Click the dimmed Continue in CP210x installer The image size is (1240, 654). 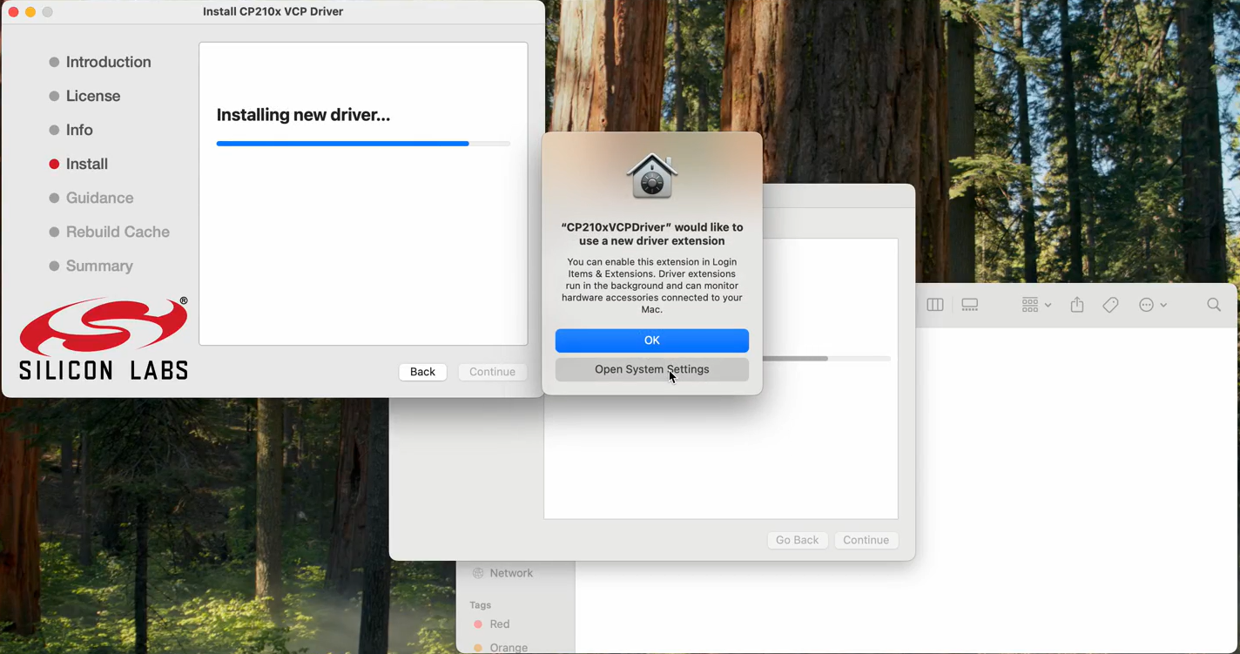click(x=492, y=372)
